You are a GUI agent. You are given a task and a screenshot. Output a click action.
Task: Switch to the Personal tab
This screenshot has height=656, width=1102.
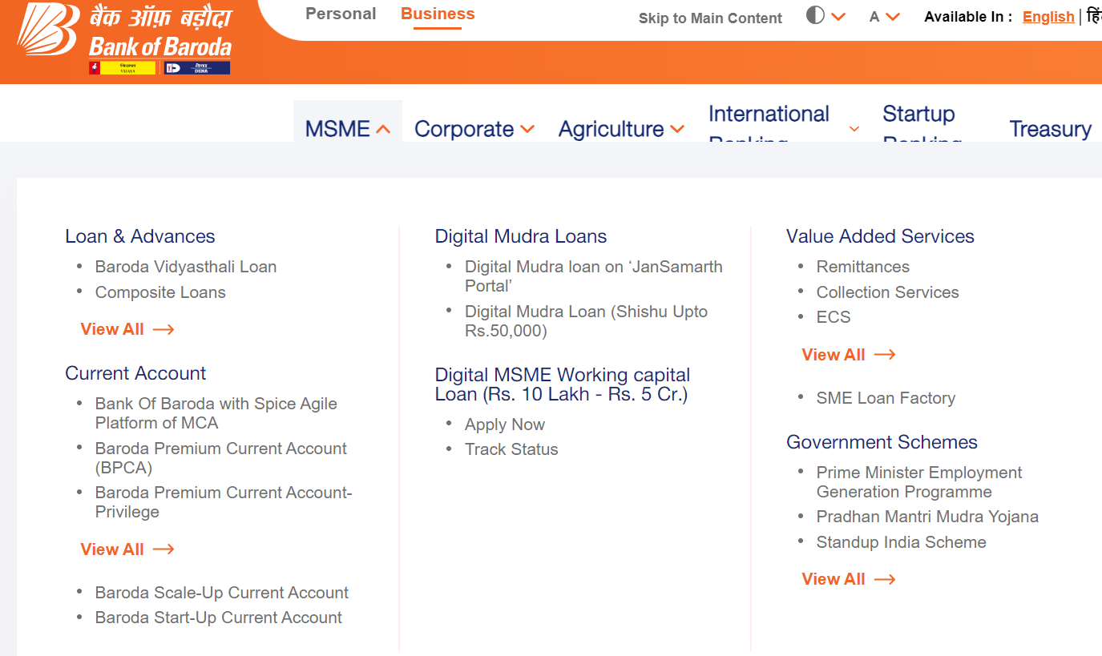pyautogui.click(x=341, y=14)
